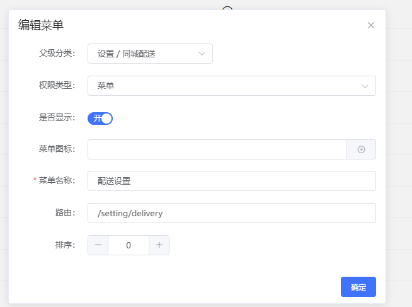Click the chevron arrow in 权限类型 selector

[365, 86]
